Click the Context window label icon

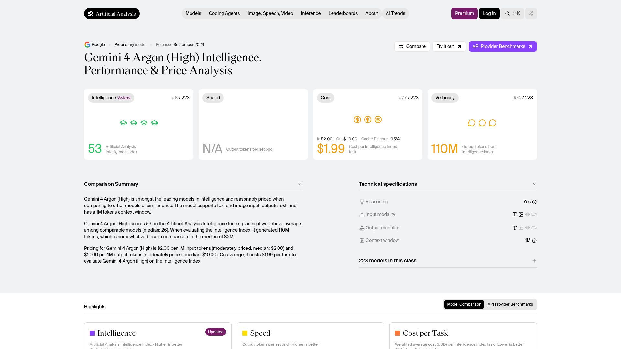click(362, 241)
